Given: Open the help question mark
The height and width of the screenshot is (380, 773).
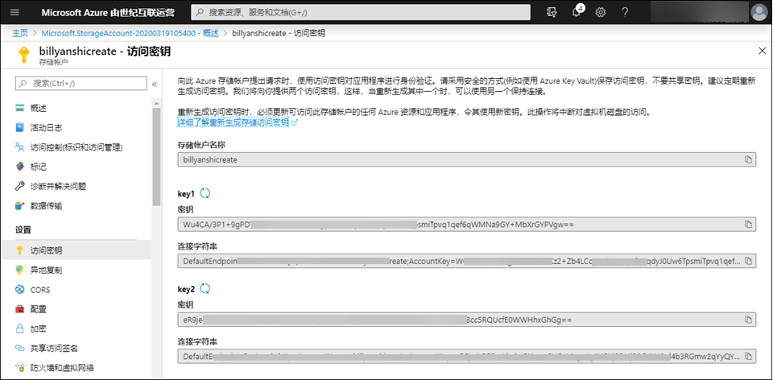Looking at the screenshot, I should (x=625, y=12).
